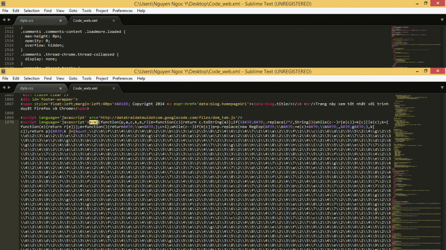Minimize the top Sublime Text window
The image size is (446, 250).
(x=417, y=4)
